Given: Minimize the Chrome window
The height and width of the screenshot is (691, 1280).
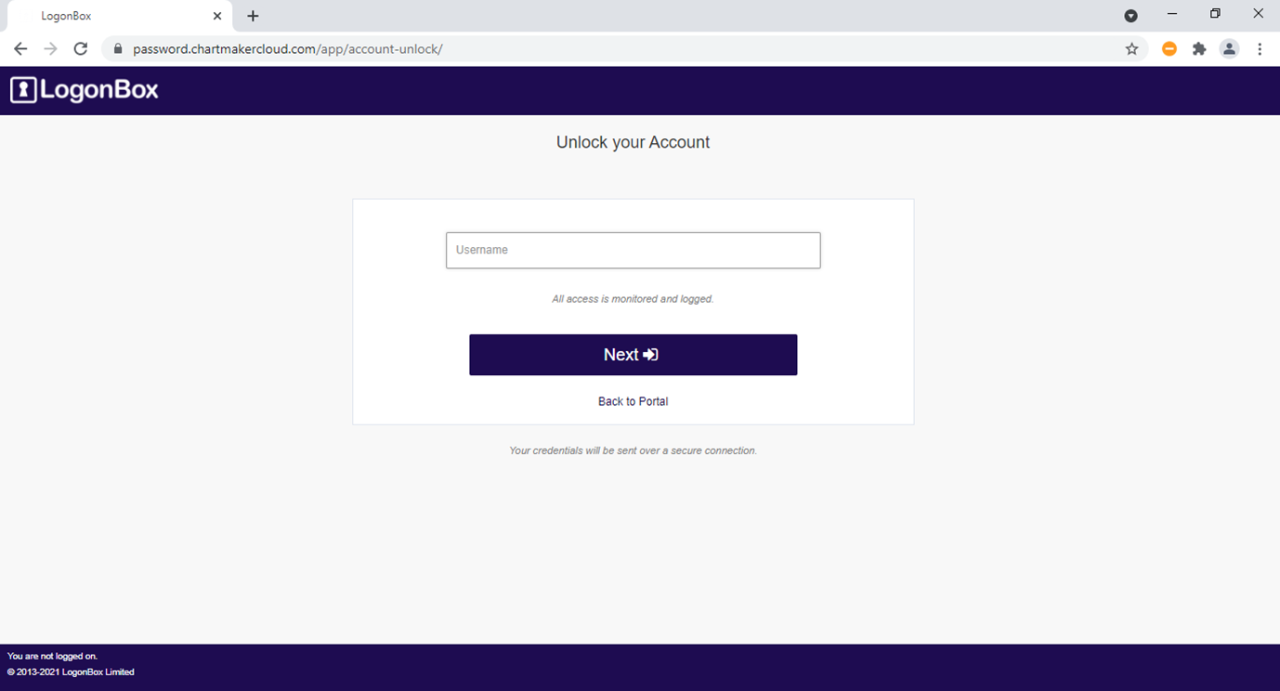Looking at the screenshot, I should tap(1172, 14).
